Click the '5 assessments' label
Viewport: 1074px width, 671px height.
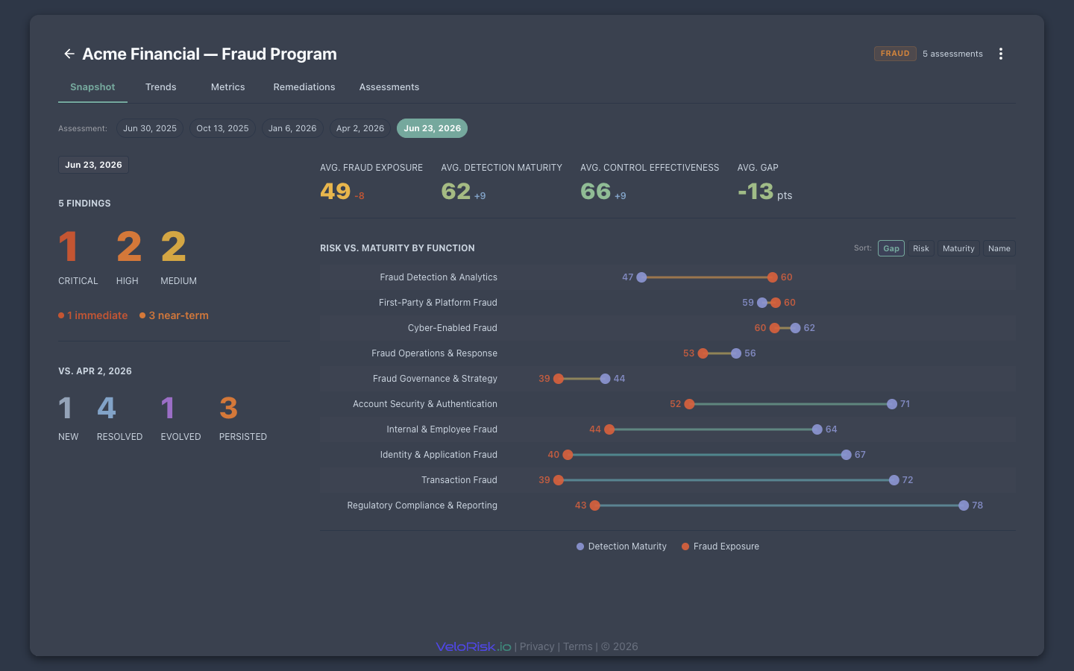tap(952, 54)
